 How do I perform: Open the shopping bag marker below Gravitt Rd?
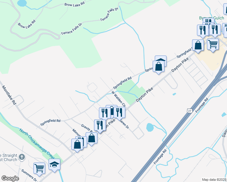(91, 139)
